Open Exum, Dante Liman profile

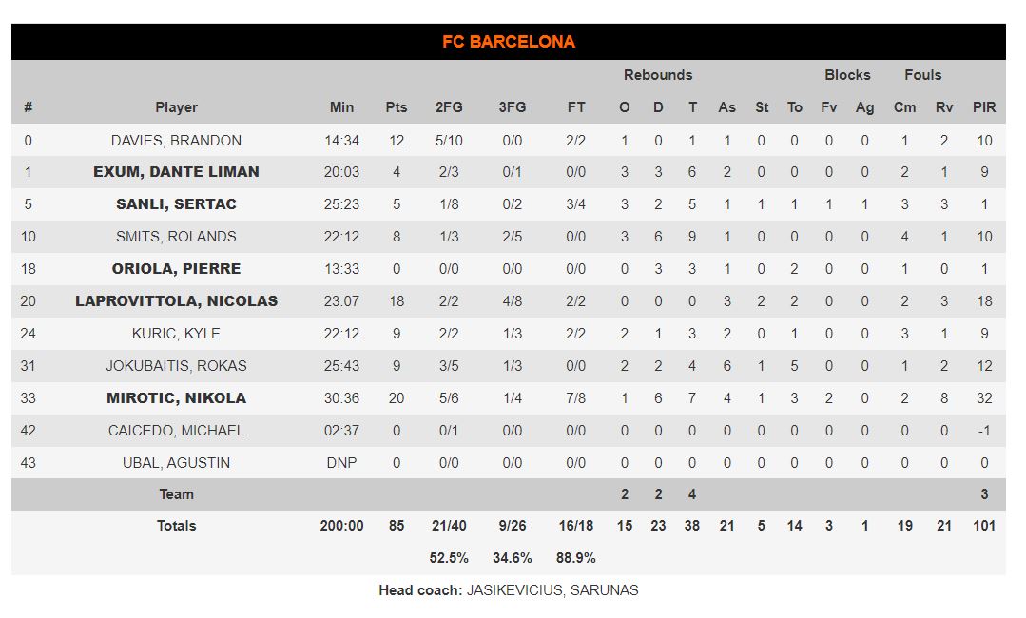pyautogui.click(x=176, y=172)
